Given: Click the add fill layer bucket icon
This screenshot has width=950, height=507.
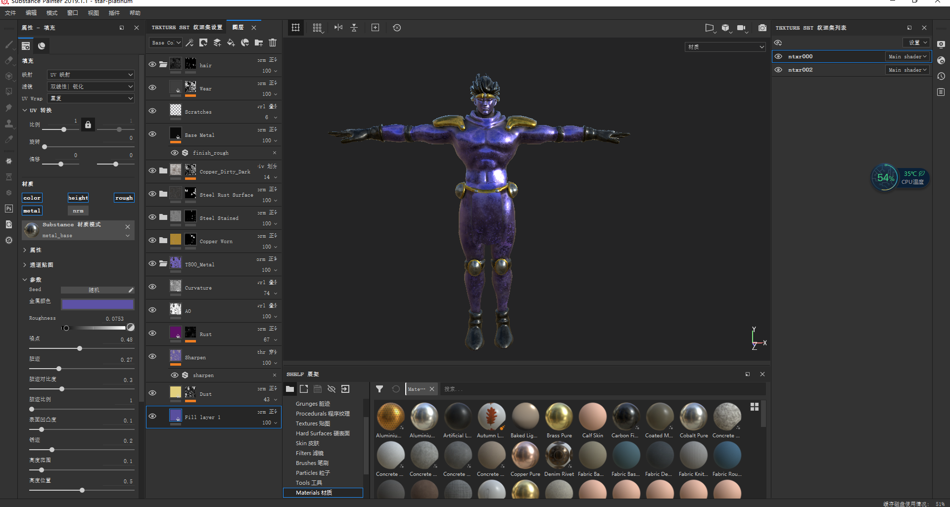Looking at the screenshot, I should pyautogui.click(x=231, y=43).
